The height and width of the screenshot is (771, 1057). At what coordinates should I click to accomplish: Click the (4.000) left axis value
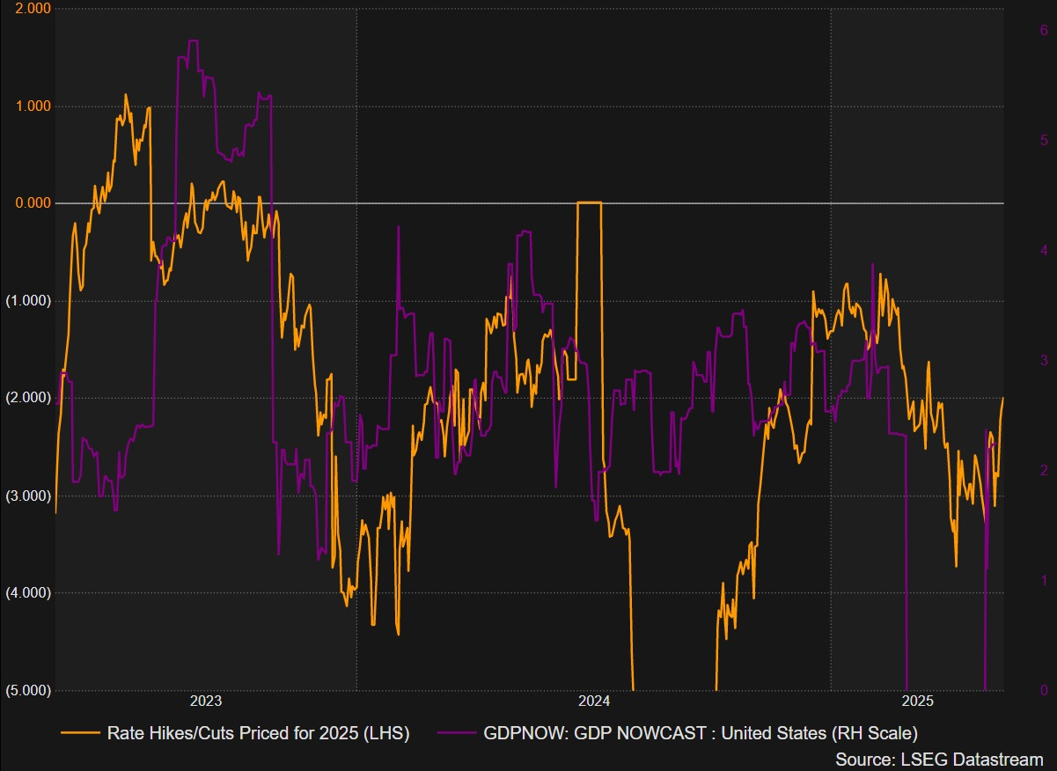tap(29, 592)
